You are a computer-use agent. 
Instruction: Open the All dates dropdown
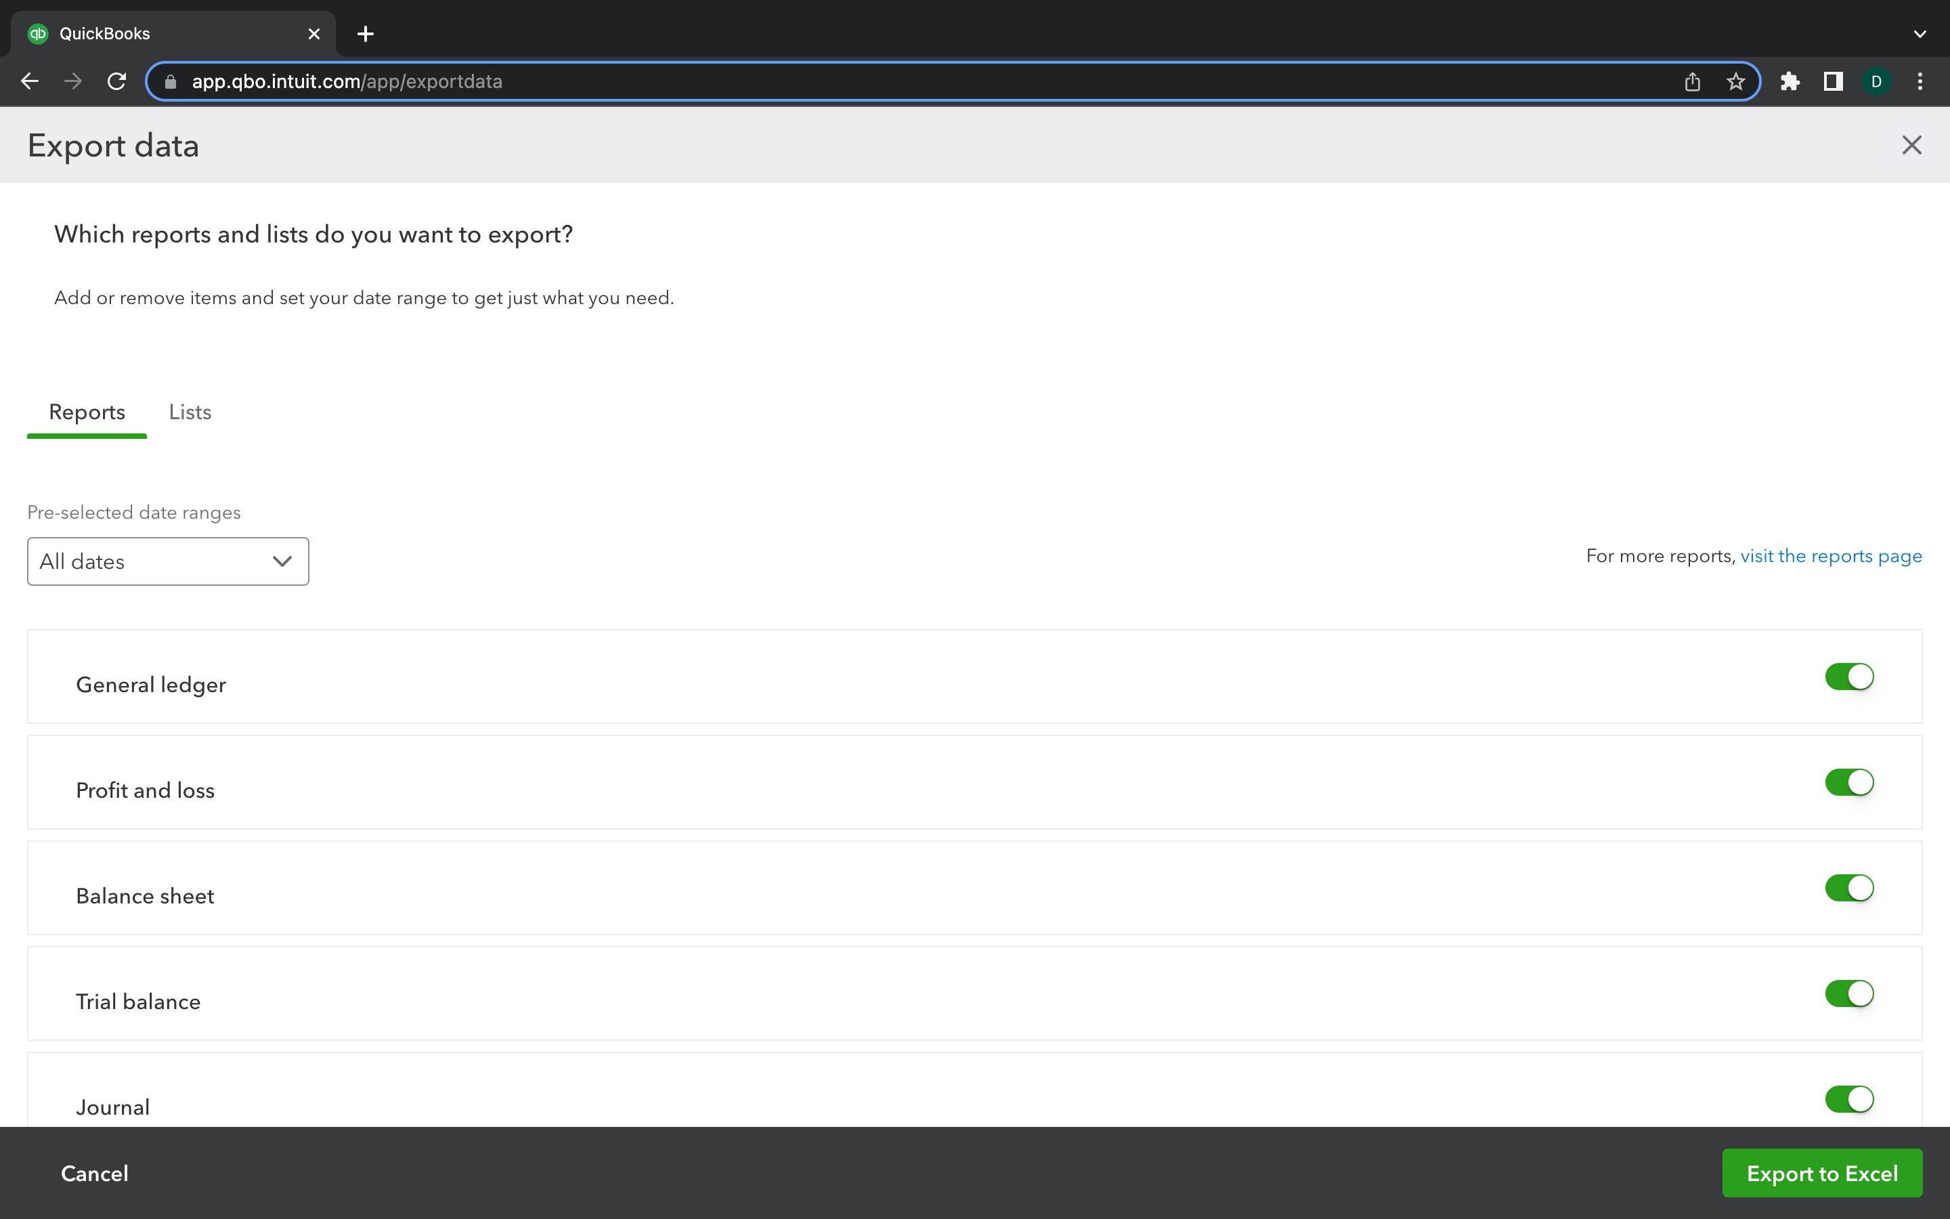pyautogui.click(x=168, y=561)
